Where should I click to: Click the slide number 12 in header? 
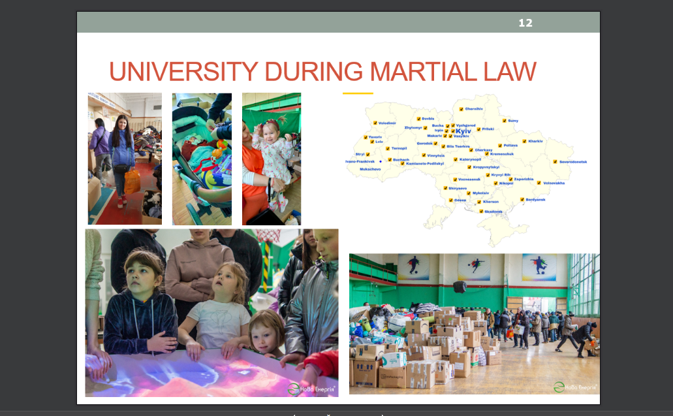(525, 23)
